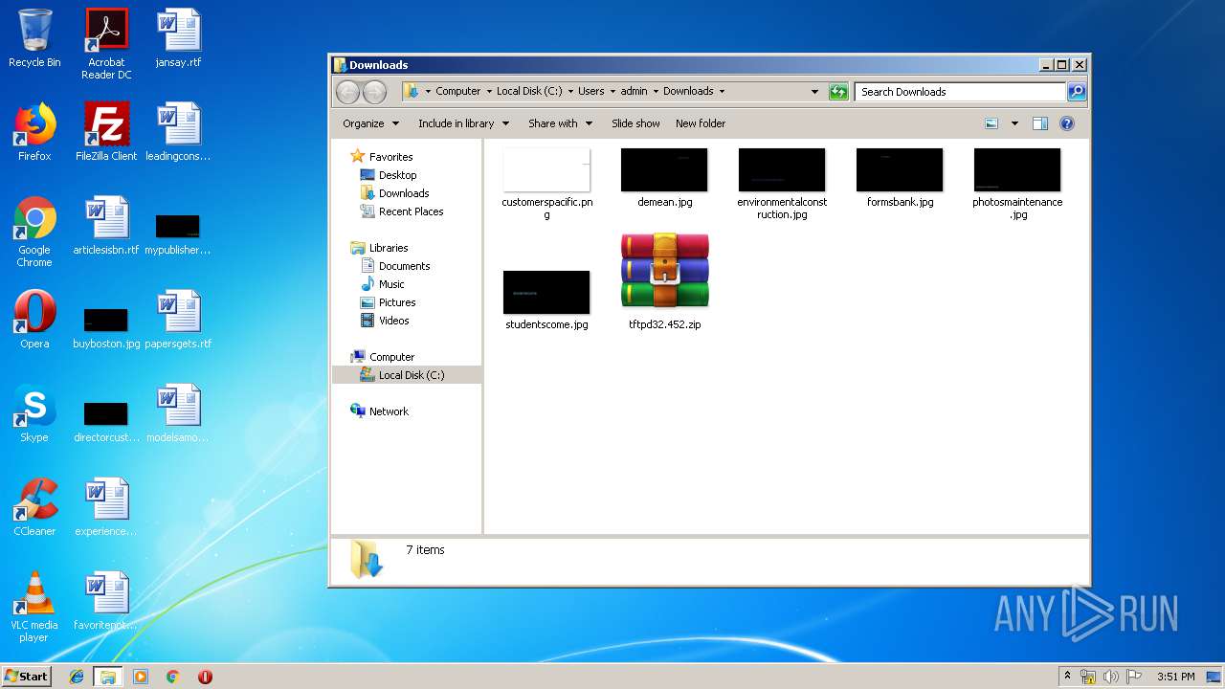Open Skype desktop shortcut
The width and height of the screenshot is (1225, 689).
(x=34, y=413)
